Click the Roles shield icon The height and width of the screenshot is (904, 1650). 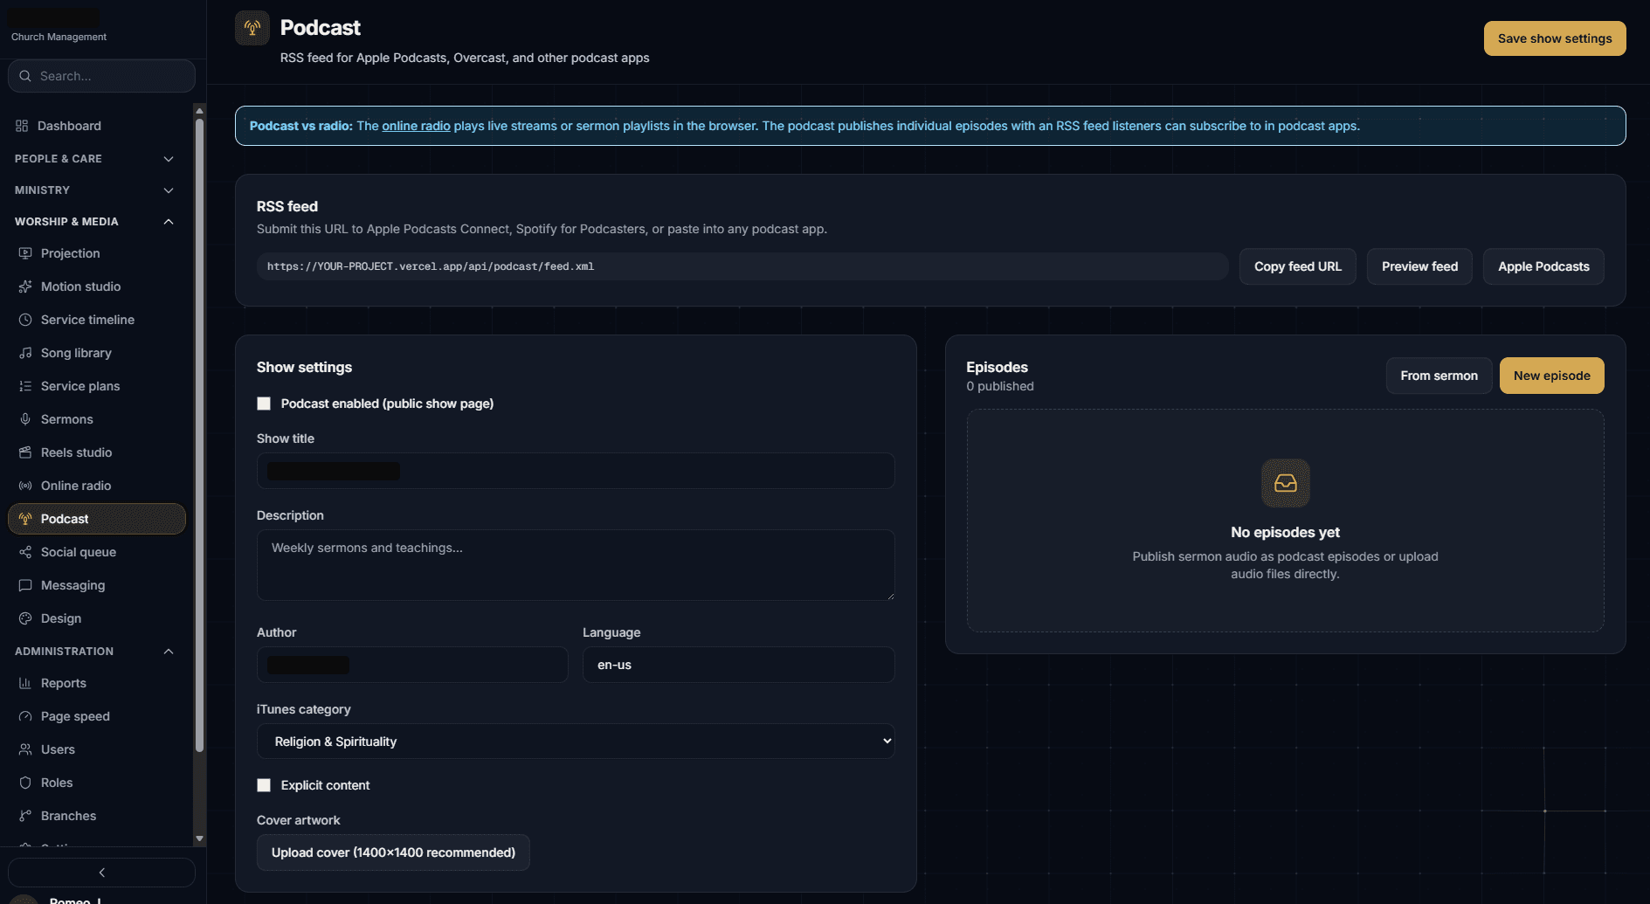[25, 783]
